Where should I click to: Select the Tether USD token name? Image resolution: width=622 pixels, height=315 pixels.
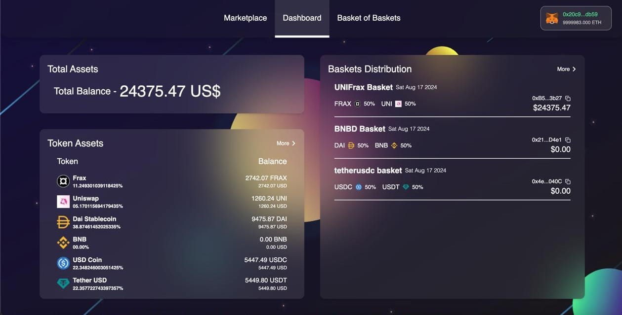(x=89, y=280)
